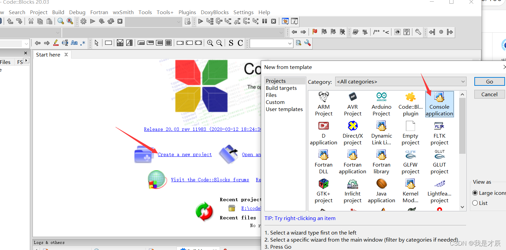The image size is (506, 250).
Task: Click the Cut scissors icon in toolbar
Action: pyautogui.click(x=31, y=22)
